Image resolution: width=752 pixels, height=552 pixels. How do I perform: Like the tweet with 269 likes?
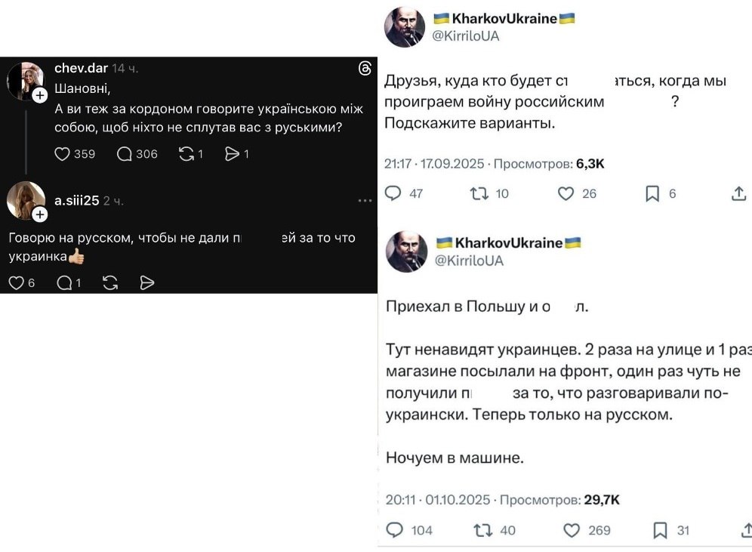pos(567,530)
